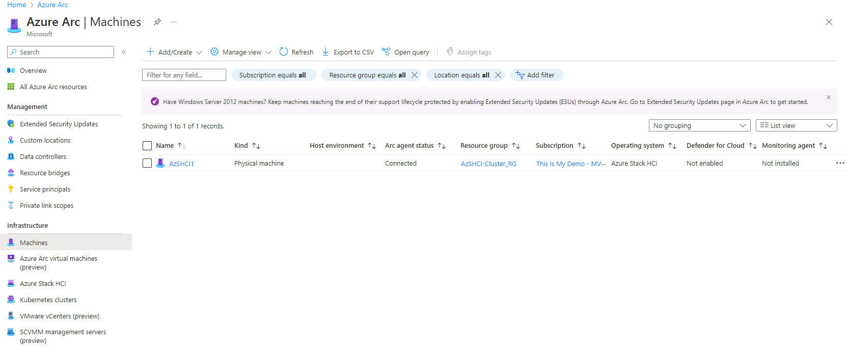Screen dimensions: 847x348
Task: Open the List view dropdown
Action: click(796, 125)
